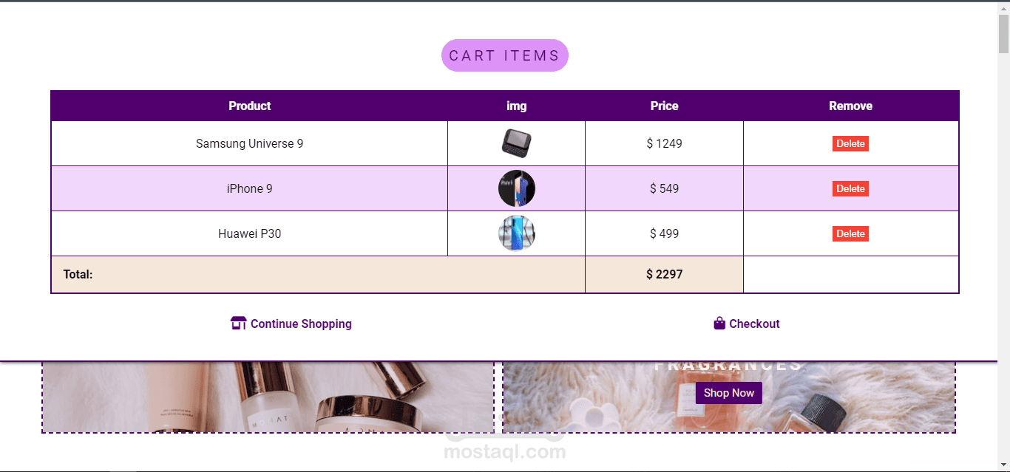Click the Cart Items heading badge
The height and width of the screenshot is (472, 1010).
coord(505,55)
